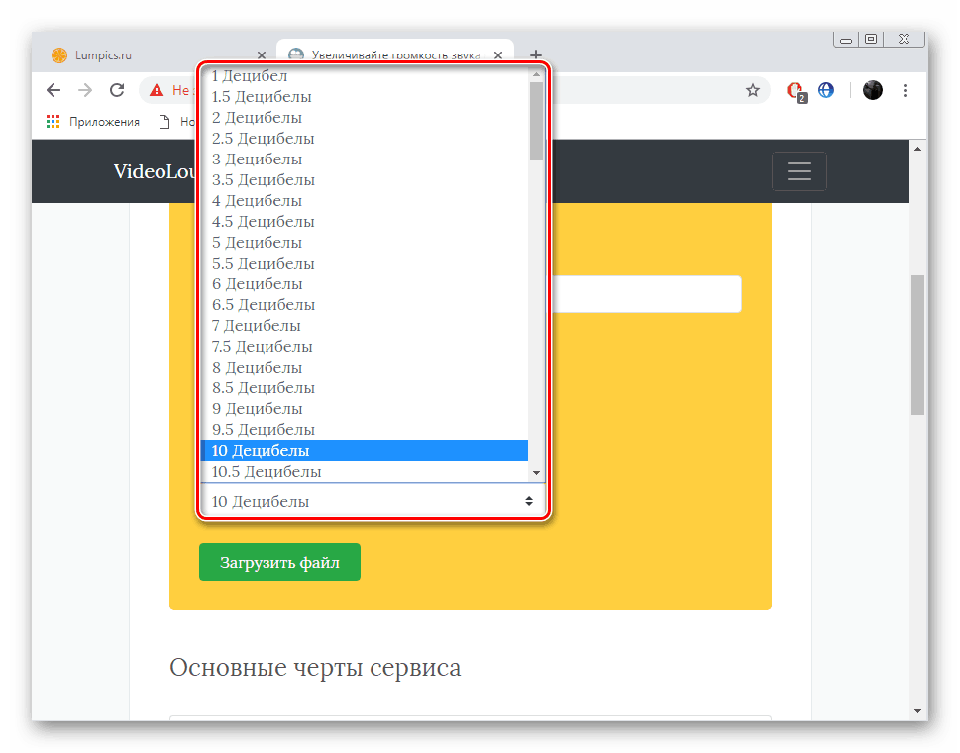
Task: Choose 1 Децибел option
Action: tap(365, 76)
